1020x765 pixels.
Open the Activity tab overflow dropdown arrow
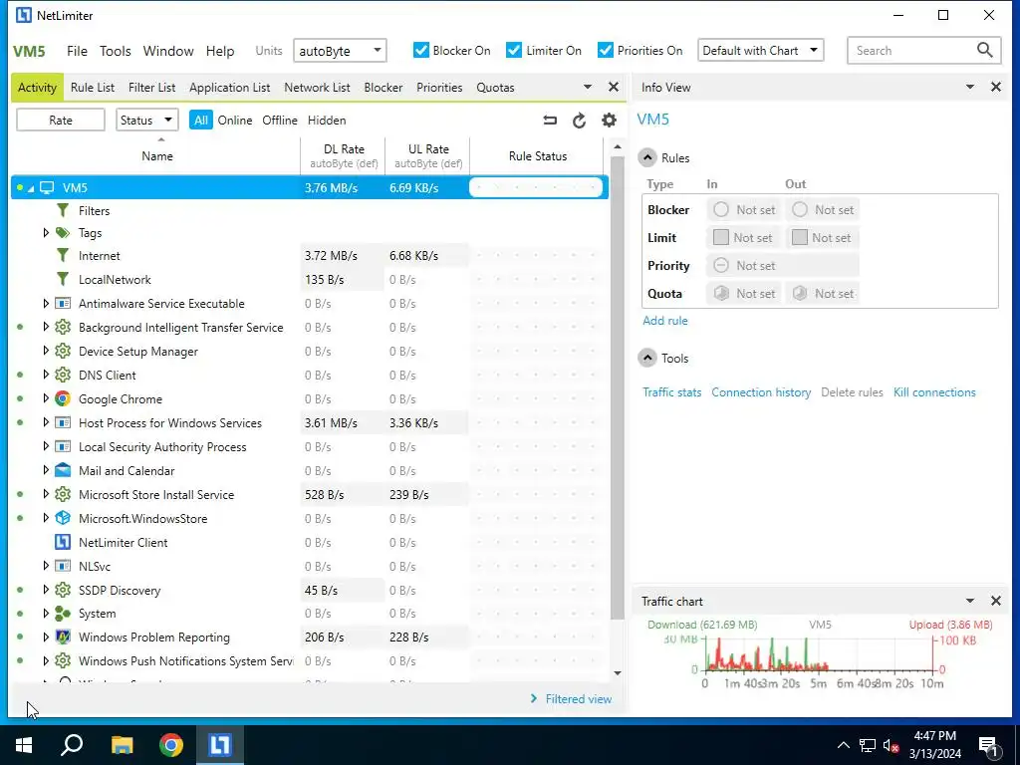pyautogui.click(x=588, y=87)
